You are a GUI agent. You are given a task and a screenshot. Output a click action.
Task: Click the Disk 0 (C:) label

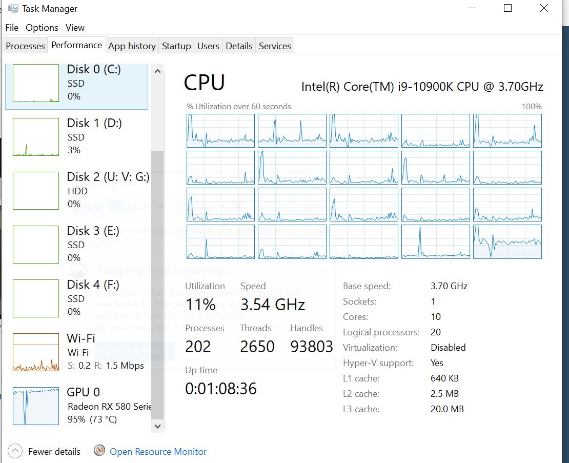pos(94,69)
